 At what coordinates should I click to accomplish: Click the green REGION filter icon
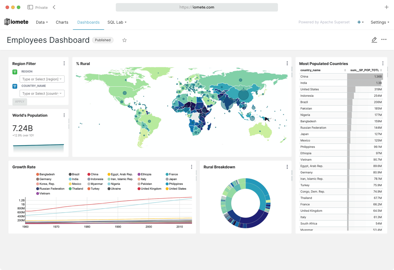tap(15, 72)
